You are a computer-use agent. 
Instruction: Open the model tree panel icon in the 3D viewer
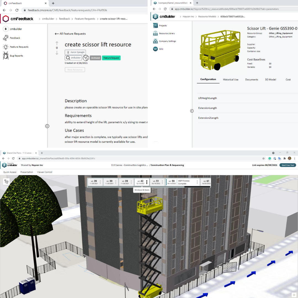pyautogui.click(x=6, y=182)
